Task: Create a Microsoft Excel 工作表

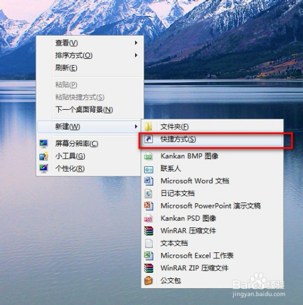Action: [212, 256]
